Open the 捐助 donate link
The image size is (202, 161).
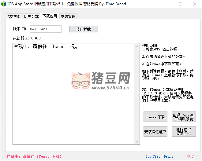tap(190, 156)
